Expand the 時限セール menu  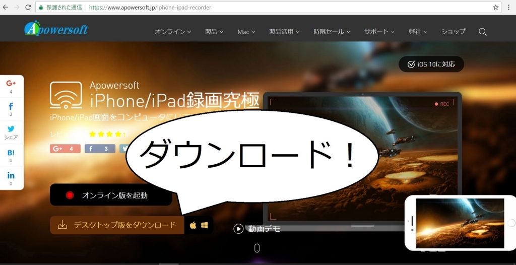[332, 32]
